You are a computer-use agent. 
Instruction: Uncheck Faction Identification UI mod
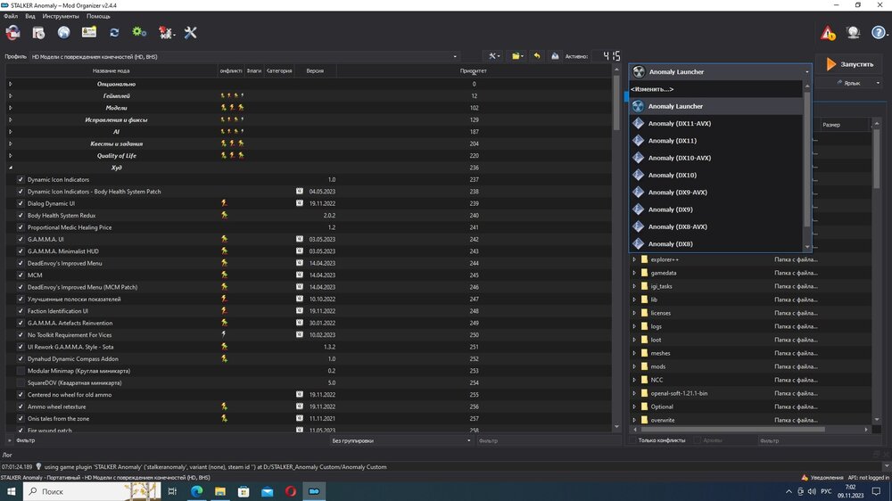pyautogui.click(x=21, y=311)
